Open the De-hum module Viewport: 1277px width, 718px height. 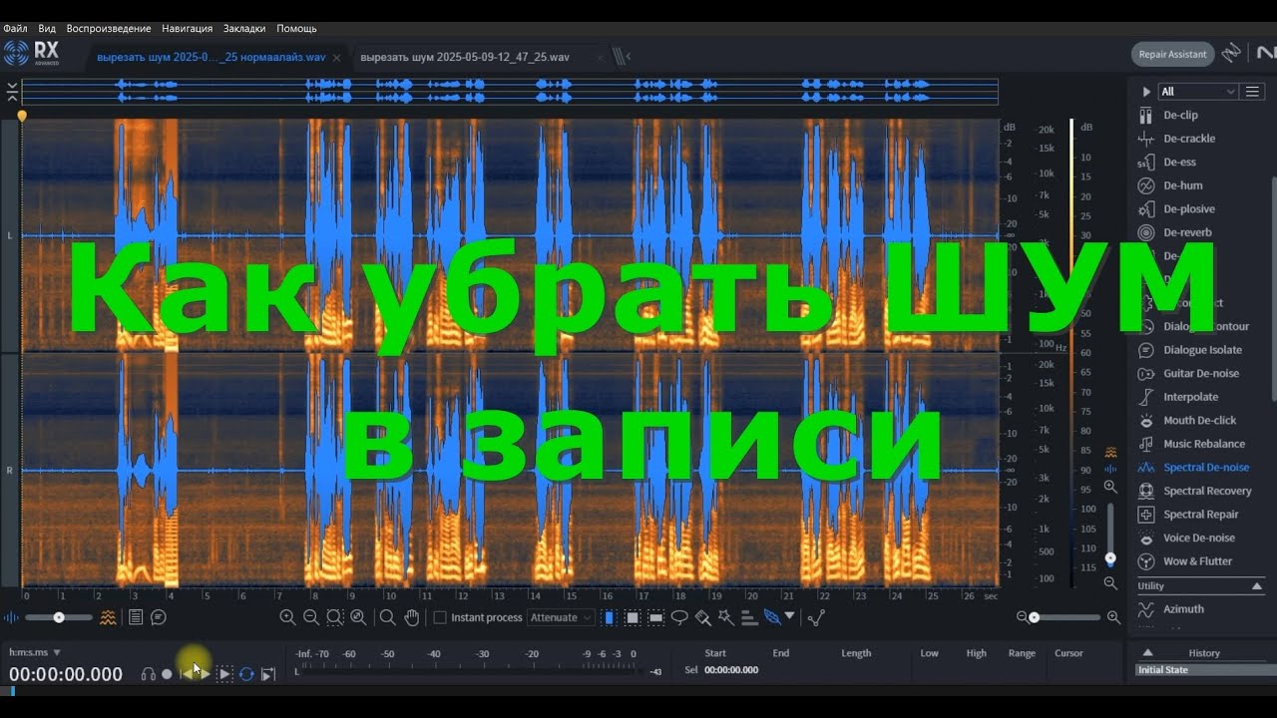click(1181, 185)
